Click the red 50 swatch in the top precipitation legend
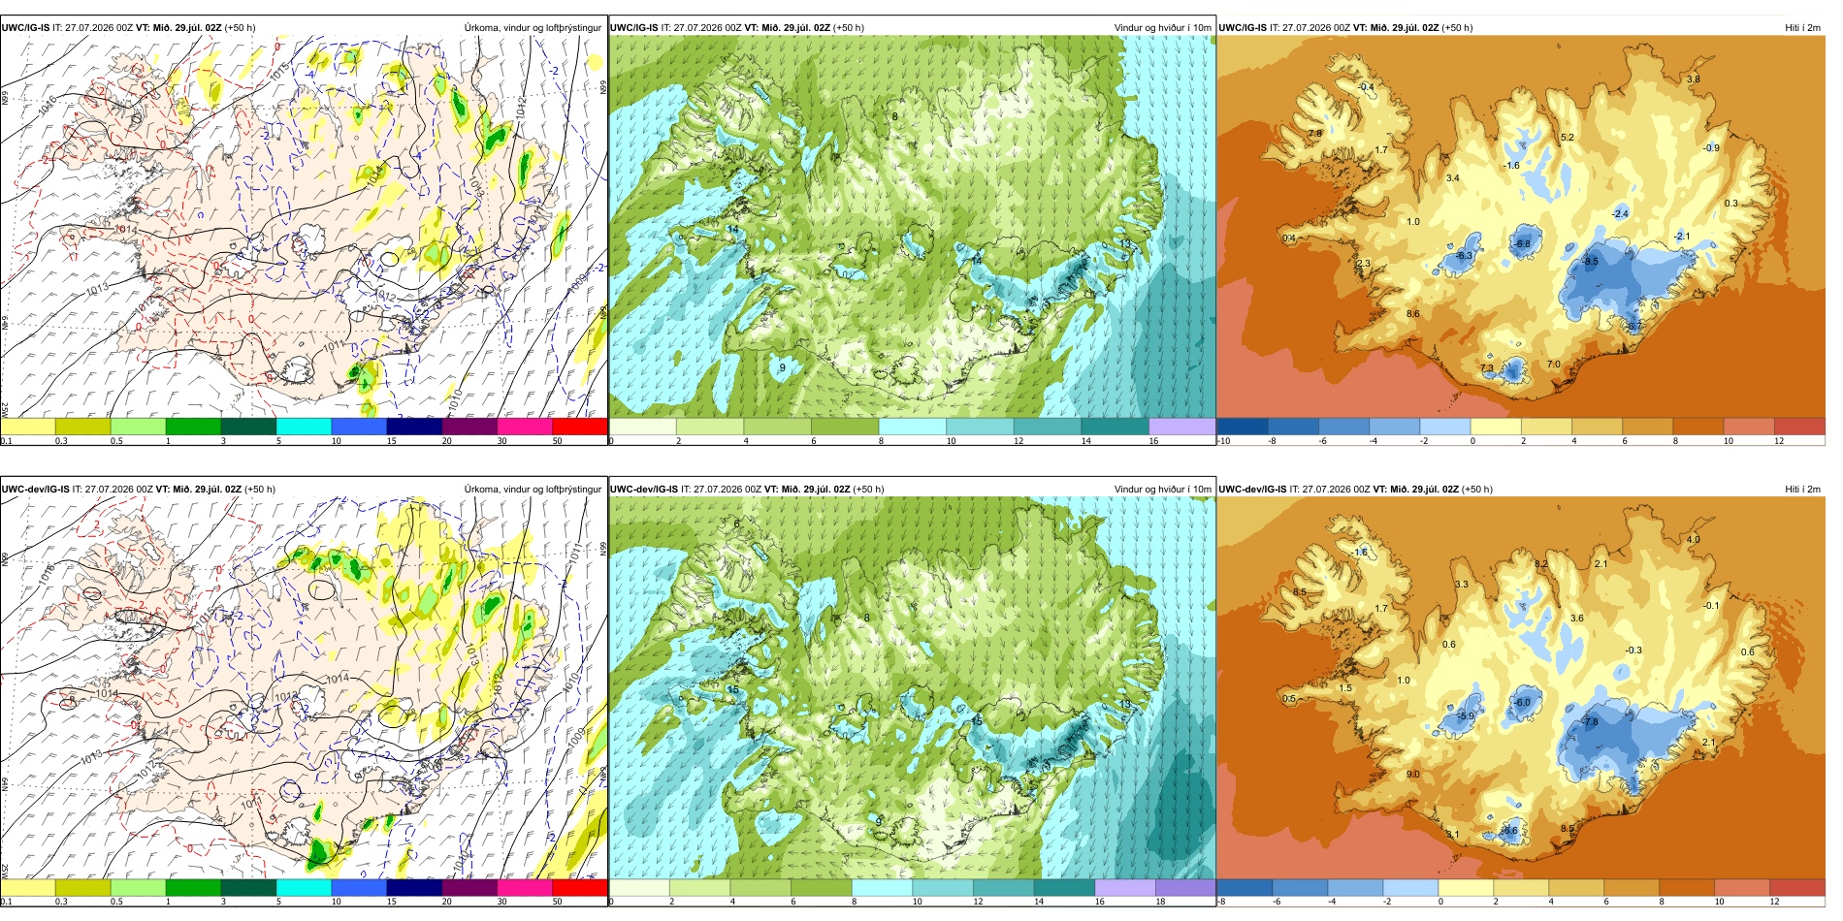The width and height of the screenshot is (1843, 921). click(x=580, y=427)
